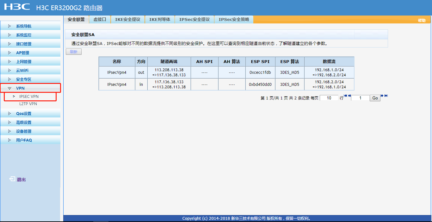Click the next-page pagination icon
The image size is (432, 222).
[382, 95]
